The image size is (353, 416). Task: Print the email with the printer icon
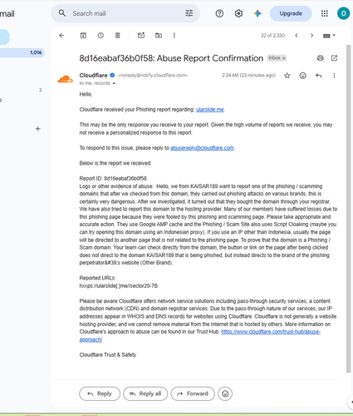point(320,58)
